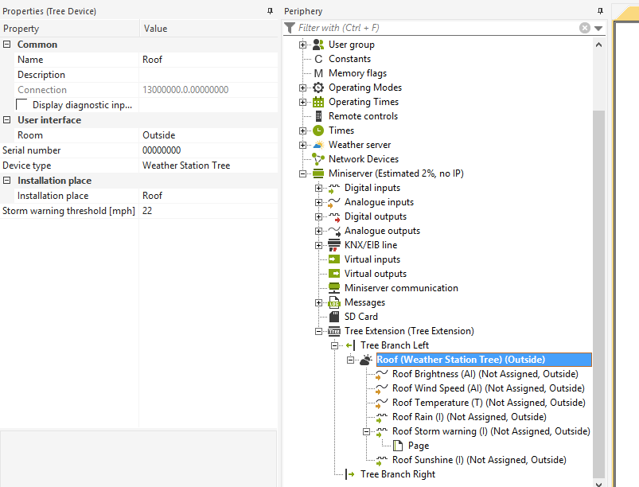Click the Network Devices icon
The width and height of the screenshot is (639, 487).
318,159
